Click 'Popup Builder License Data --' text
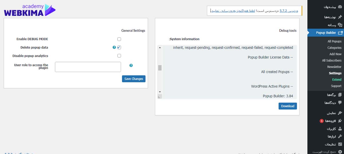 point(270,57)
